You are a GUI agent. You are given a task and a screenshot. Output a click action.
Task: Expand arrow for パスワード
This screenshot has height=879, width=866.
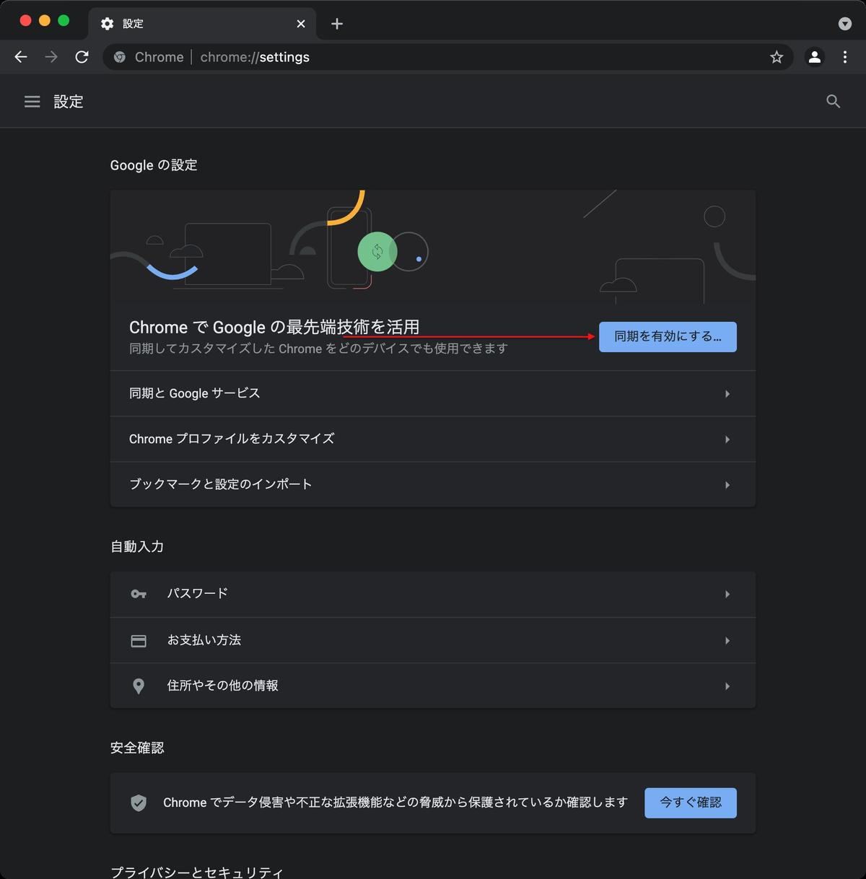(727, 595)
